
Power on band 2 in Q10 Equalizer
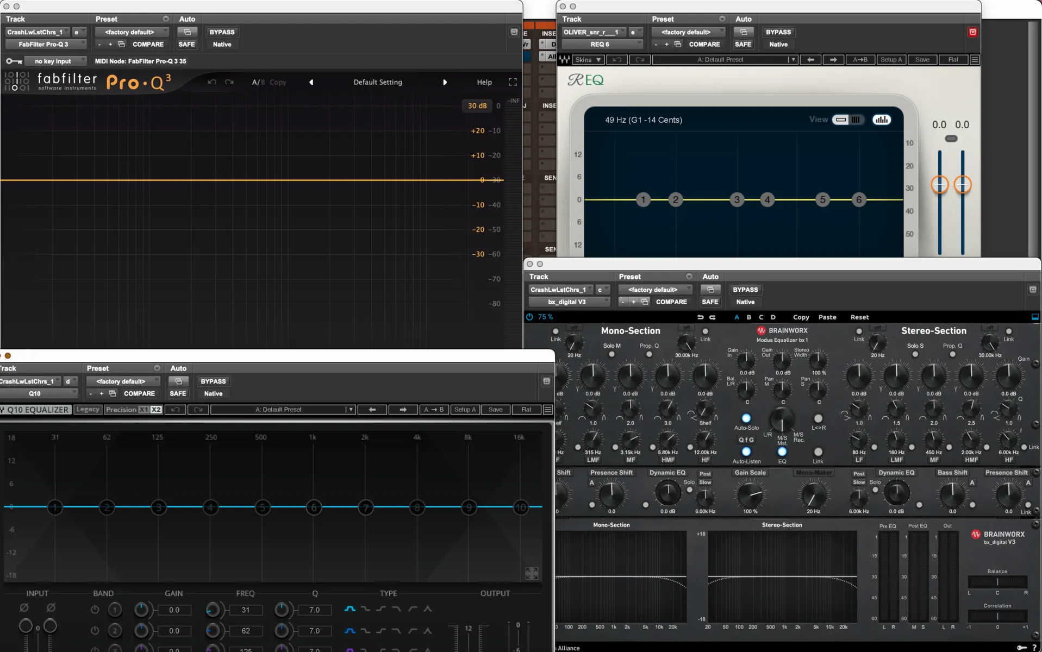(x=94, y=630)
